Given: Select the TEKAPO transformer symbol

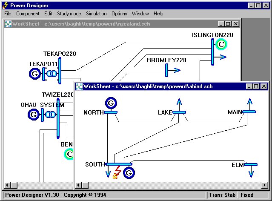Looking at the screenshot, I should [52, 74].
